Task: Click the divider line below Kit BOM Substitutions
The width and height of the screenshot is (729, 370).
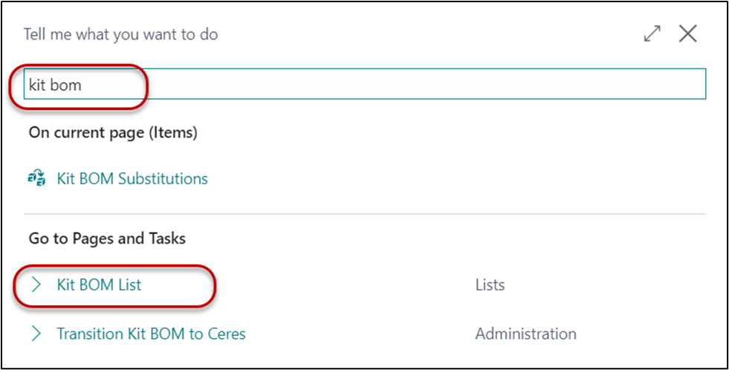Action: (364, 215)
